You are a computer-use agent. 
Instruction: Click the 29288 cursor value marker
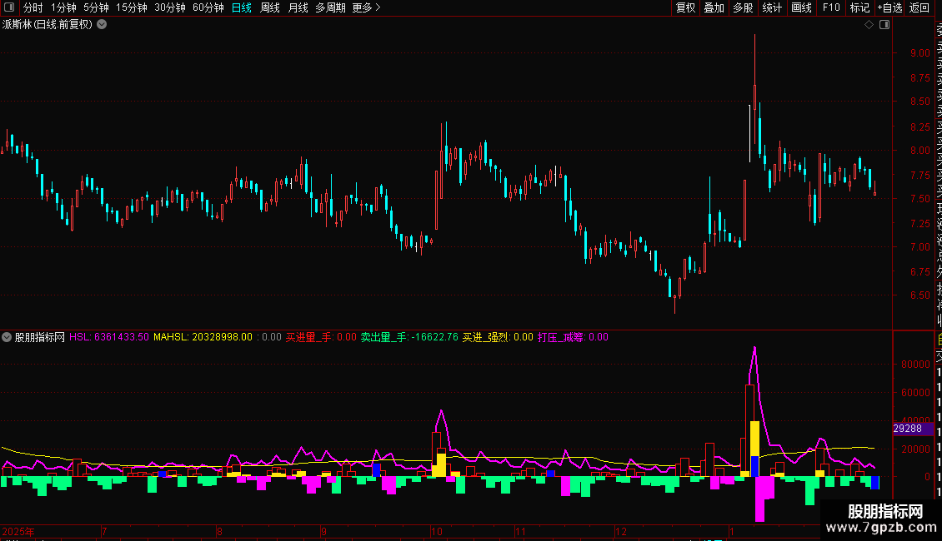click(x=913, y=429)
